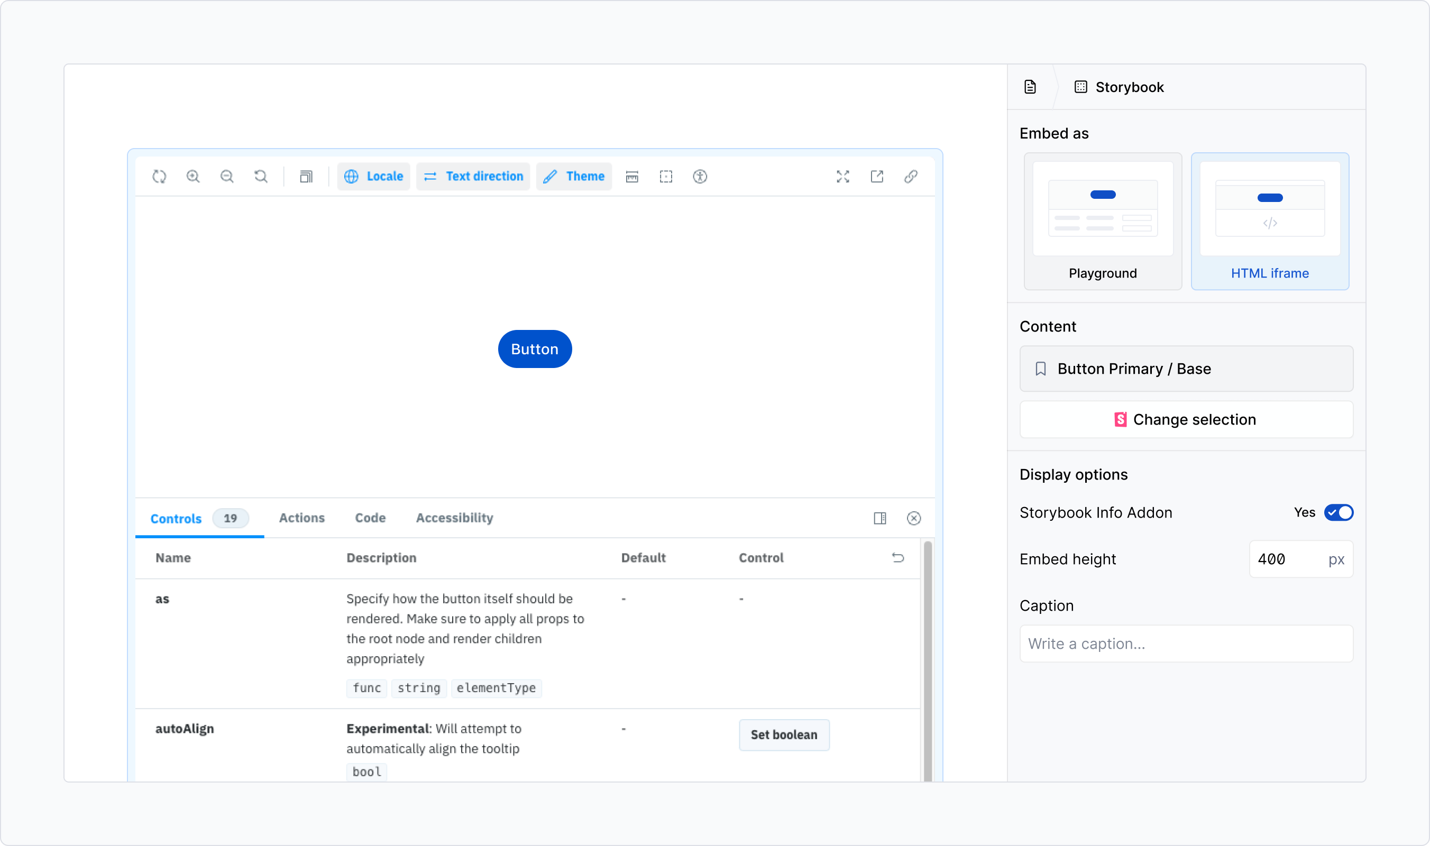Change the addon panel orientation
This screenshot has height=846, width=1430.
coord(880,518)
